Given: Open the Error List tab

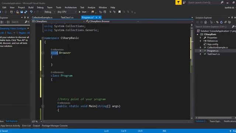Looking at the screenshot, I should click(26, 126).
